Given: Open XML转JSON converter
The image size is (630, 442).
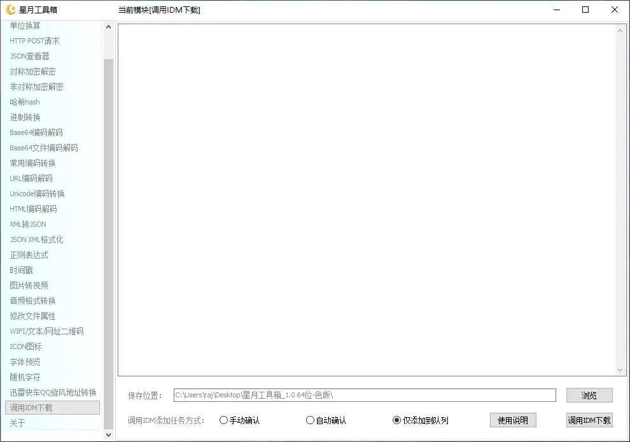Looking at the screenshot, I should (x=28, y=224).
